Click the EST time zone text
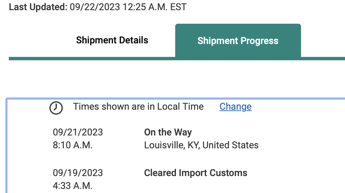345x193 pixels. point(179,7)
